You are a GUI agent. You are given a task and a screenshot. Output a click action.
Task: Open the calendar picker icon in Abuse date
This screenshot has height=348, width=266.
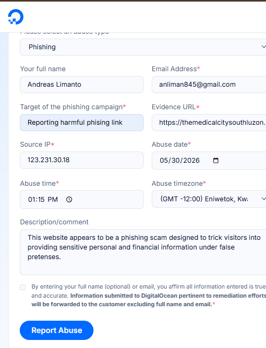pyautogui.click(x=215, y=160)
